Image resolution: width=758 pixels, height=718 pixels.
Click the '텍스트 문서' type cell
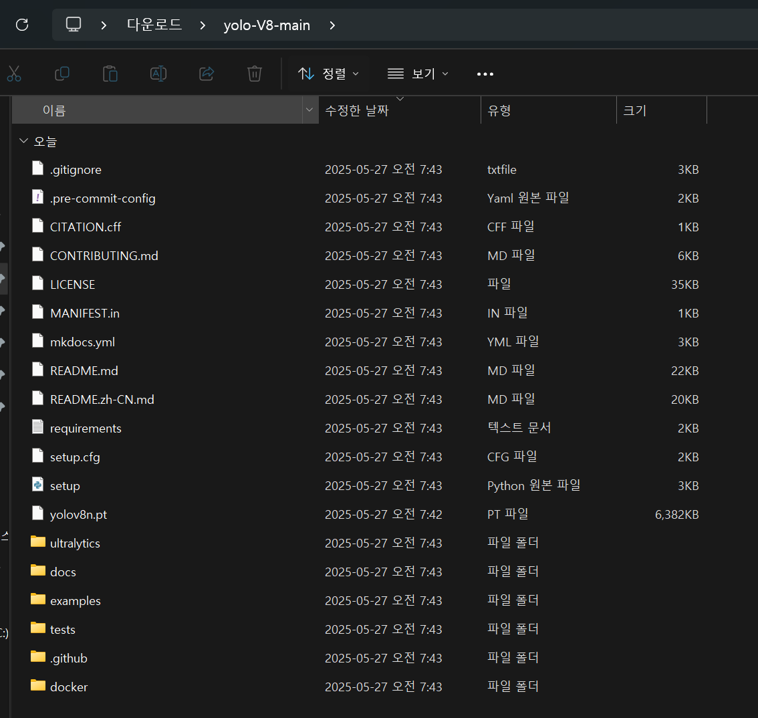pos(519,428)
